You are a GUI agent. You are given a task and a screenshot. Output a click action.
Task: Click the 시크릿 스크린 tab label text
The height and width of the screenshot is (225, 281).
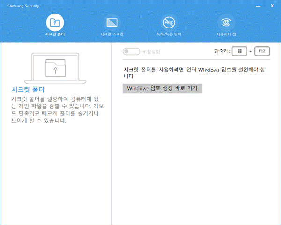pyautogui.click(x=112, y=34)
